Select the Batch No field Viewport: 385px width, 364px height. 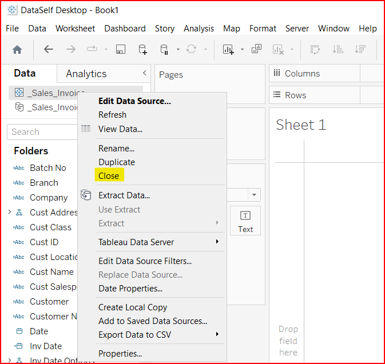47,168
